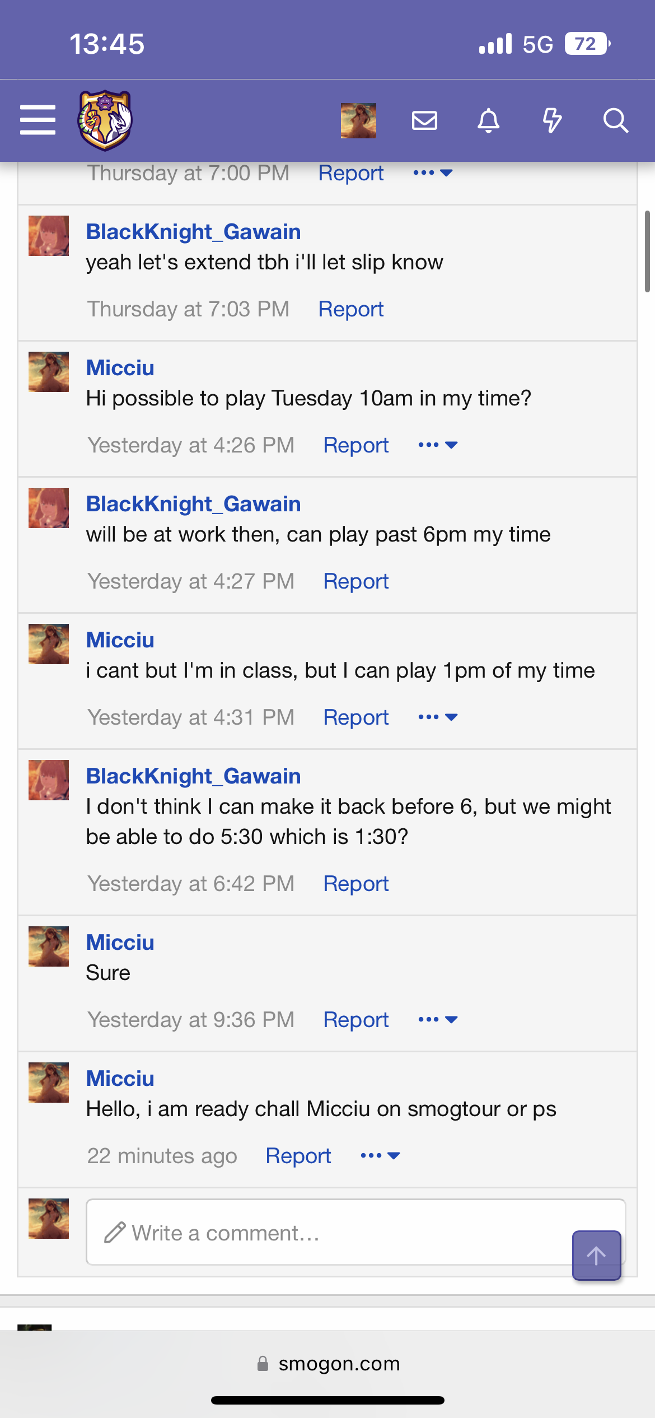Open more options on the 'Sure' comment
The width and height of the screenshot is (655, 1418).
tap(438, 1020)
